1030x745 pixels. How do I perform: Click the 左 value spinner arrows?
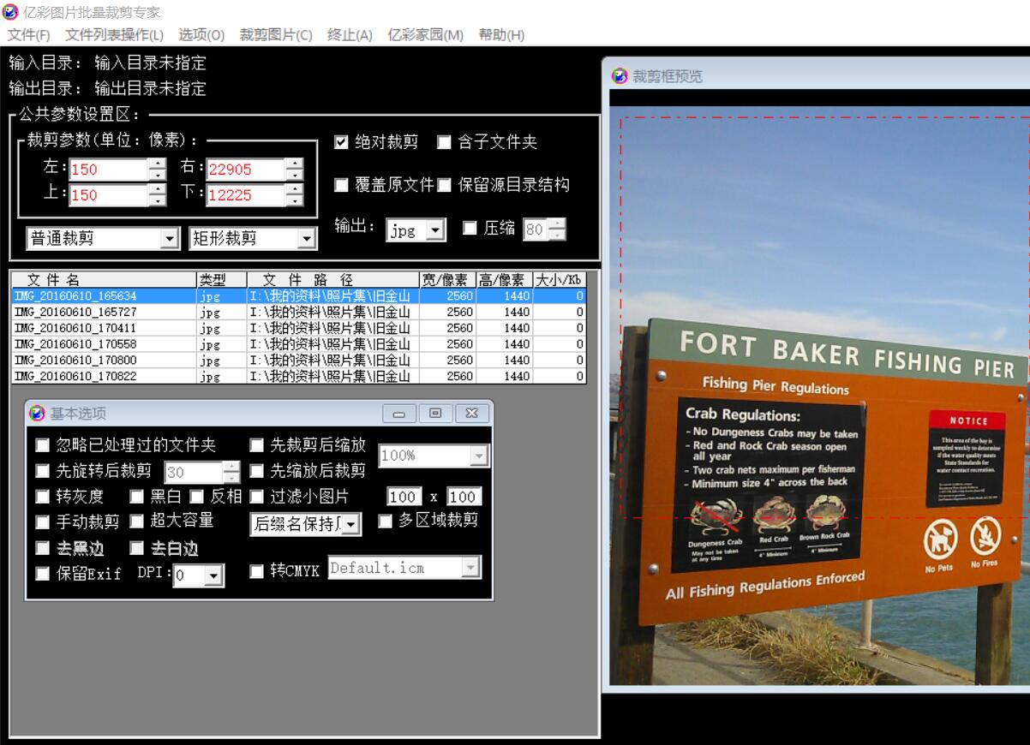tap(157, 170)
